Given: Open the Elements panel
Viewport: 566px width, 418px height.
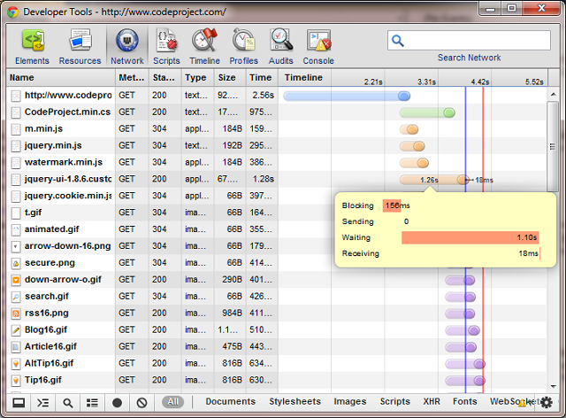Looking at the screenshot, I should click(x=32, y=47).
